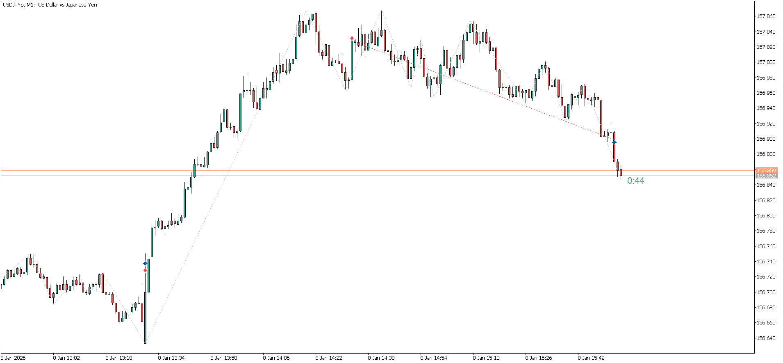Viewport: 783px width, 363px height.
Task: Click the 8 Jan 14:22 time label
Action: (329, 358)
